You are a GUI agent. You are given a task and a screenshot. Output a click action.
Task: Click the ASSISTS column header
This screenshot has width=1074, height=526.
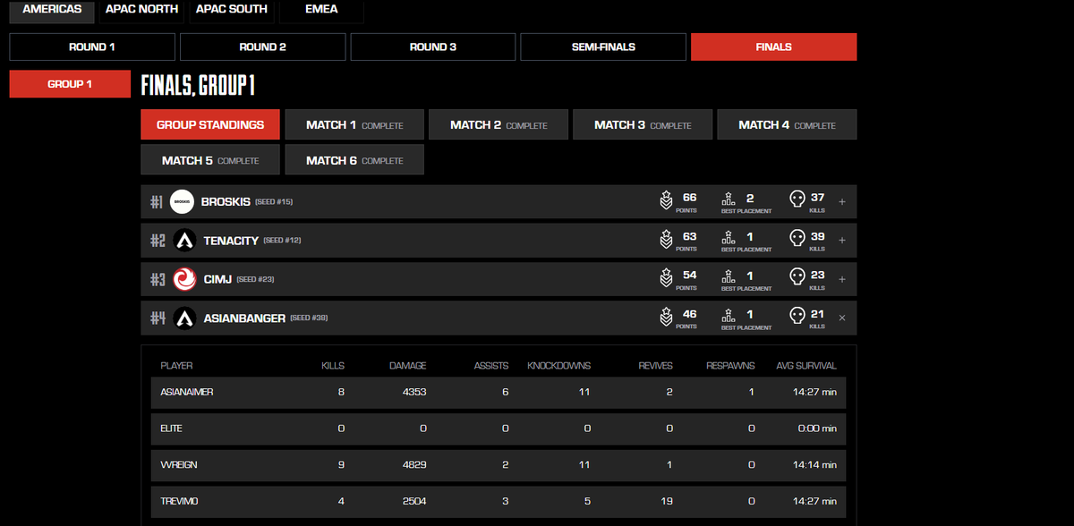tap(491, 366)
